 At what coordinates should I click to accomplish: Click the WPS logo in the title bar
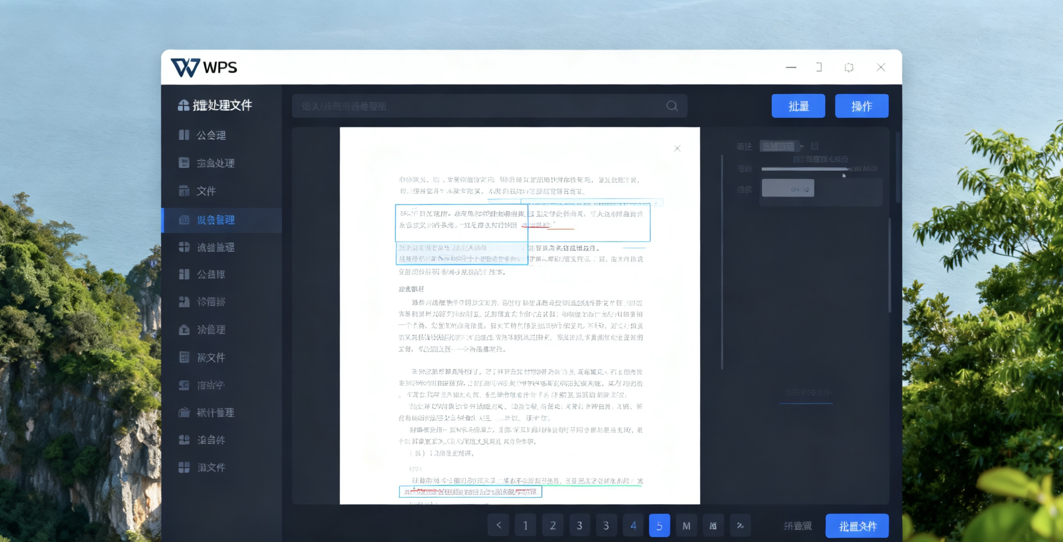click(x=185, y=67)
